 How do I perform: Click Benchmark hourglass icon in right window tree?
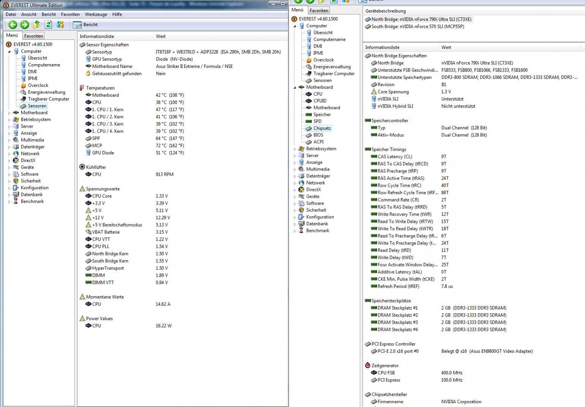click(x=301, y=231)
